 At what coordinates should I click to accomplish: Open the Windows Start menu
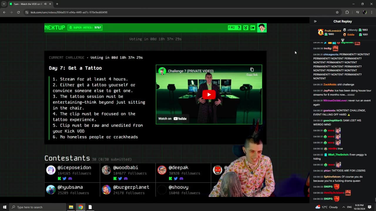pos(4,207)
